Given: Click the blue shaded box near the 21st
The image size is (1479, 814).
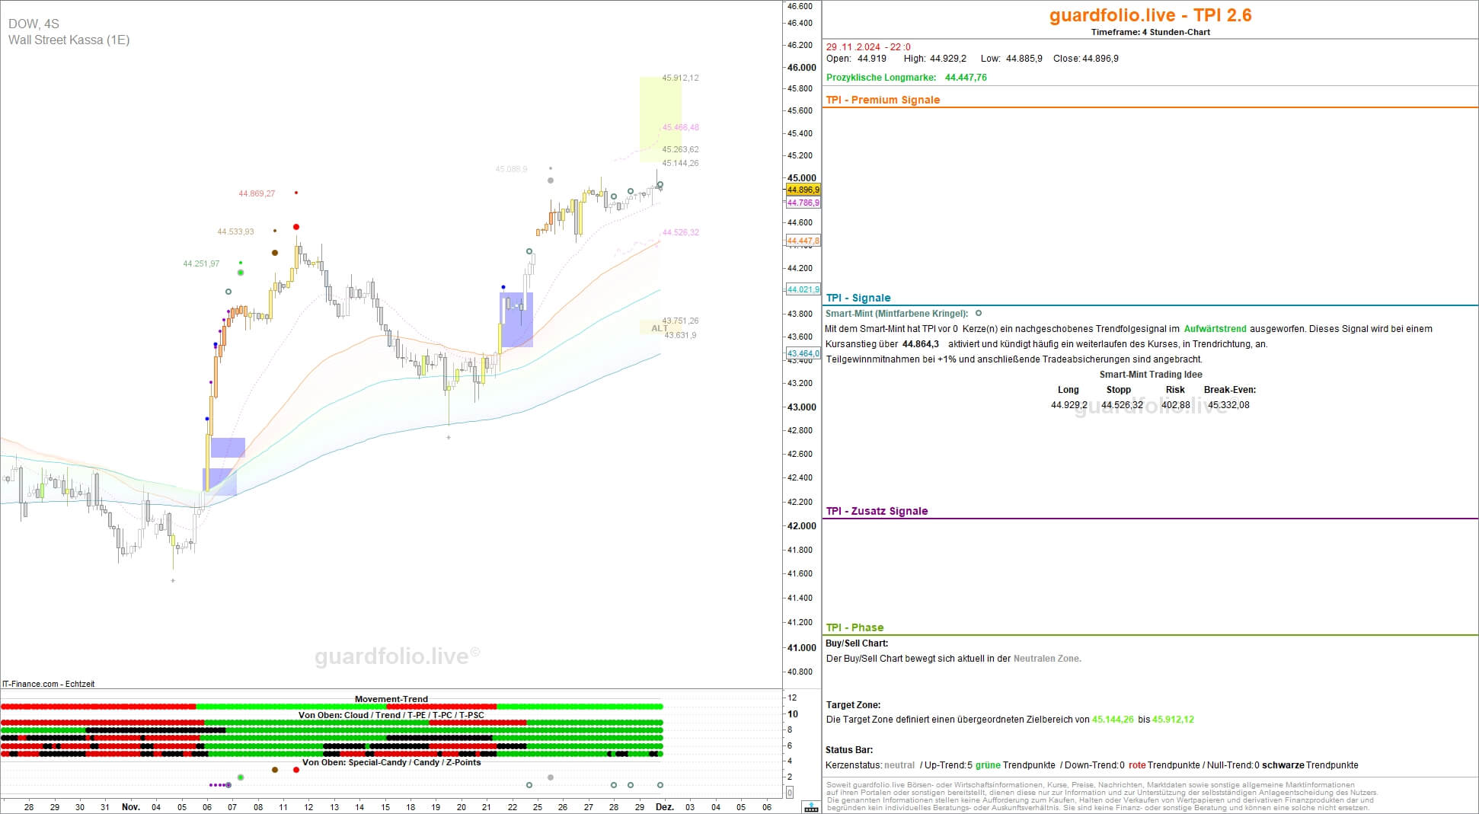Looking at the screenshot, I should (516, 320).
